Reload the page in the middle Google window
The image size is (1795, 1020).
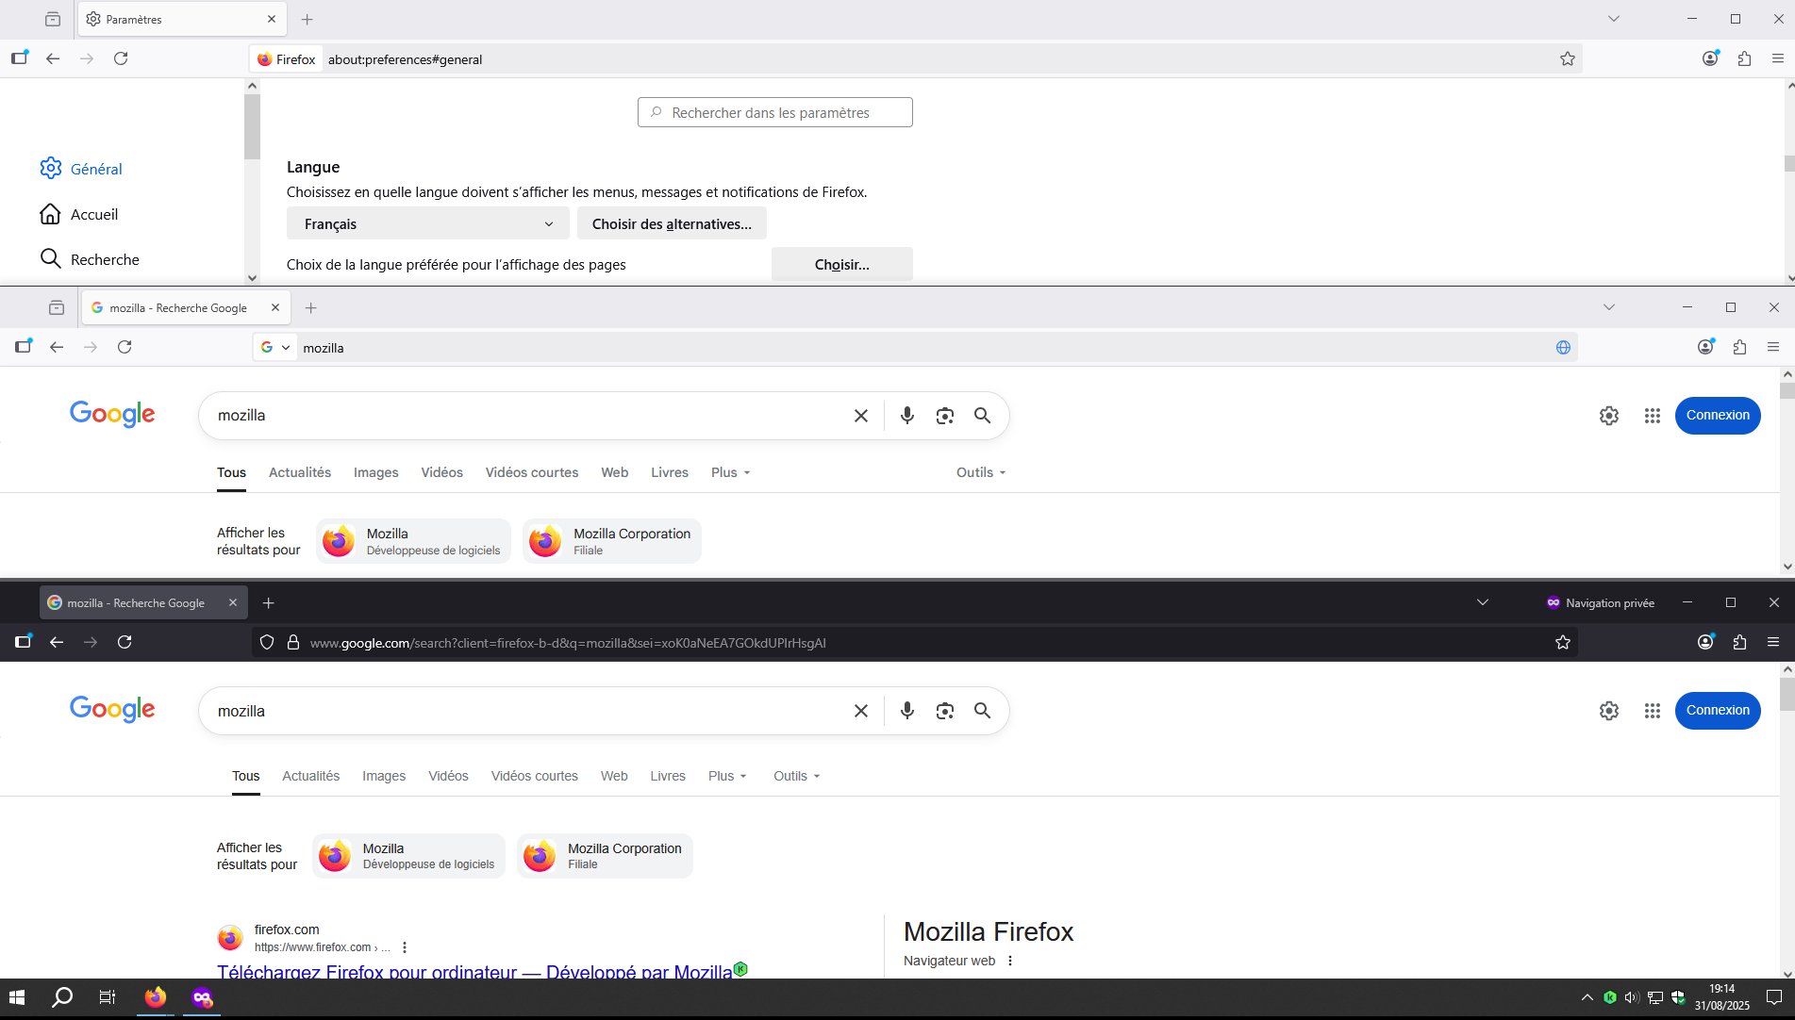(x=125, y=347)
